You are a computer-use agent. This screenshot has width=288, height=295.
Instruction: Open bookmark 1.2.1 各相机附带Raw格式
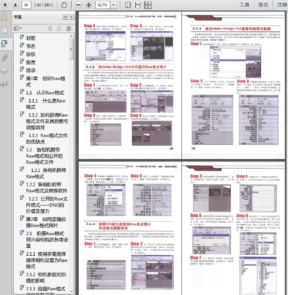click(x=46, y=173)
